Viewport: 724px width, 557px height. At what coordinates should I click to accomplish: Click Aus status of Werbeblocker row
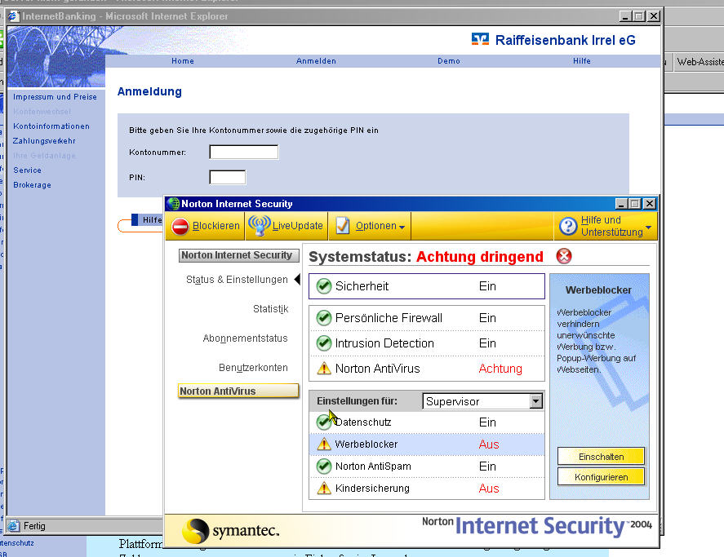click(489, 444)
